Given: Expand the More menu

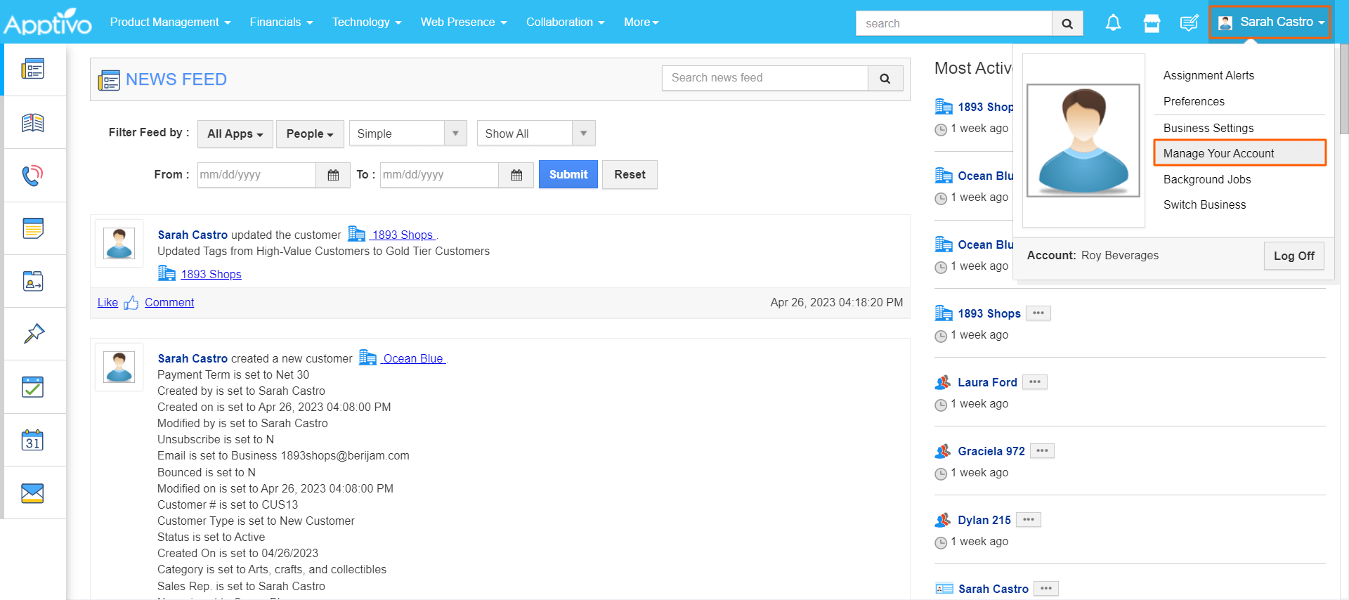Looking at the screenshot, I should pyautogui.click(x=641, y=22).
